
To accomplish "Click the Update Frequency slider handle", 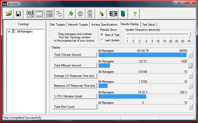I will [x=189, y=35].
